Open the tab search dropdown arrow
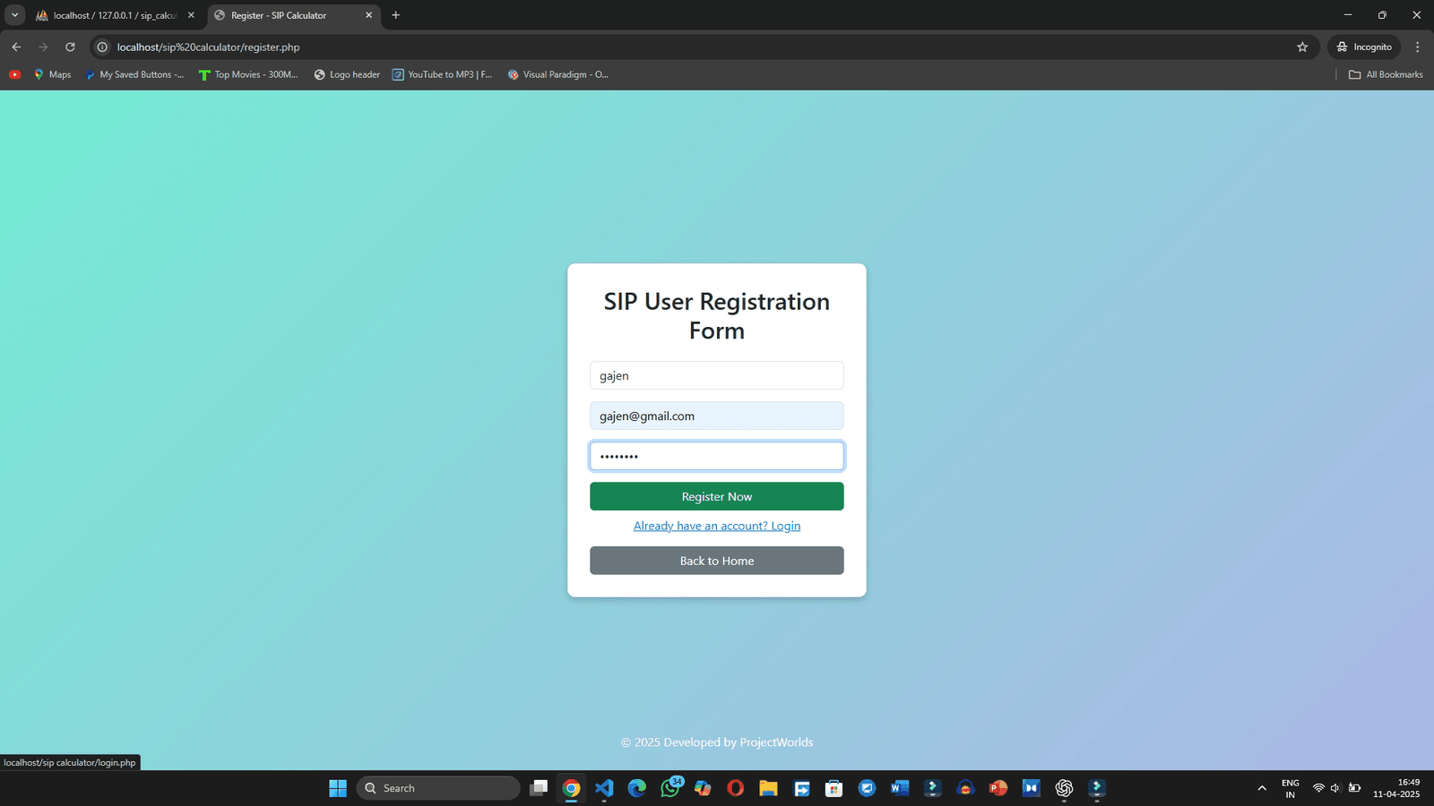The image size is (1434, 806). point(15,15)
